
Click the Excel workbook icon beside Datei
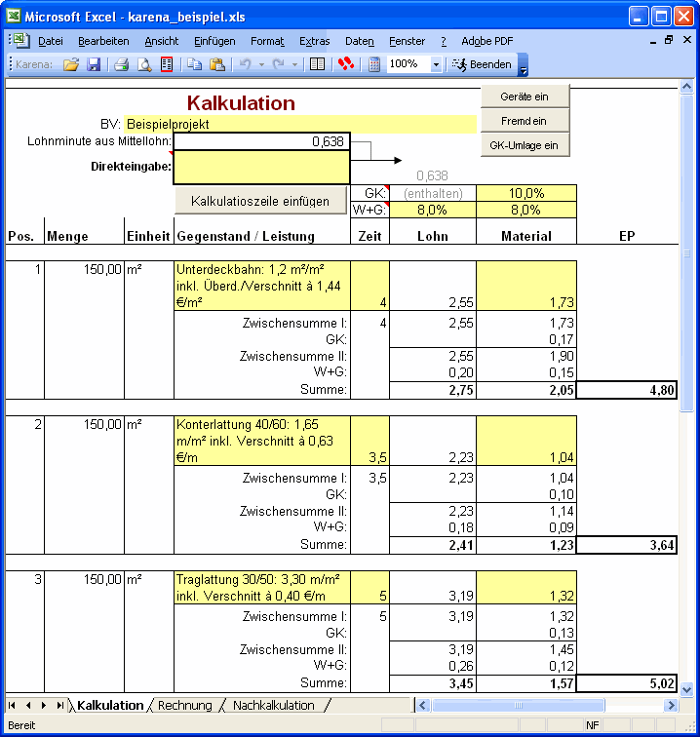[21, 41]
